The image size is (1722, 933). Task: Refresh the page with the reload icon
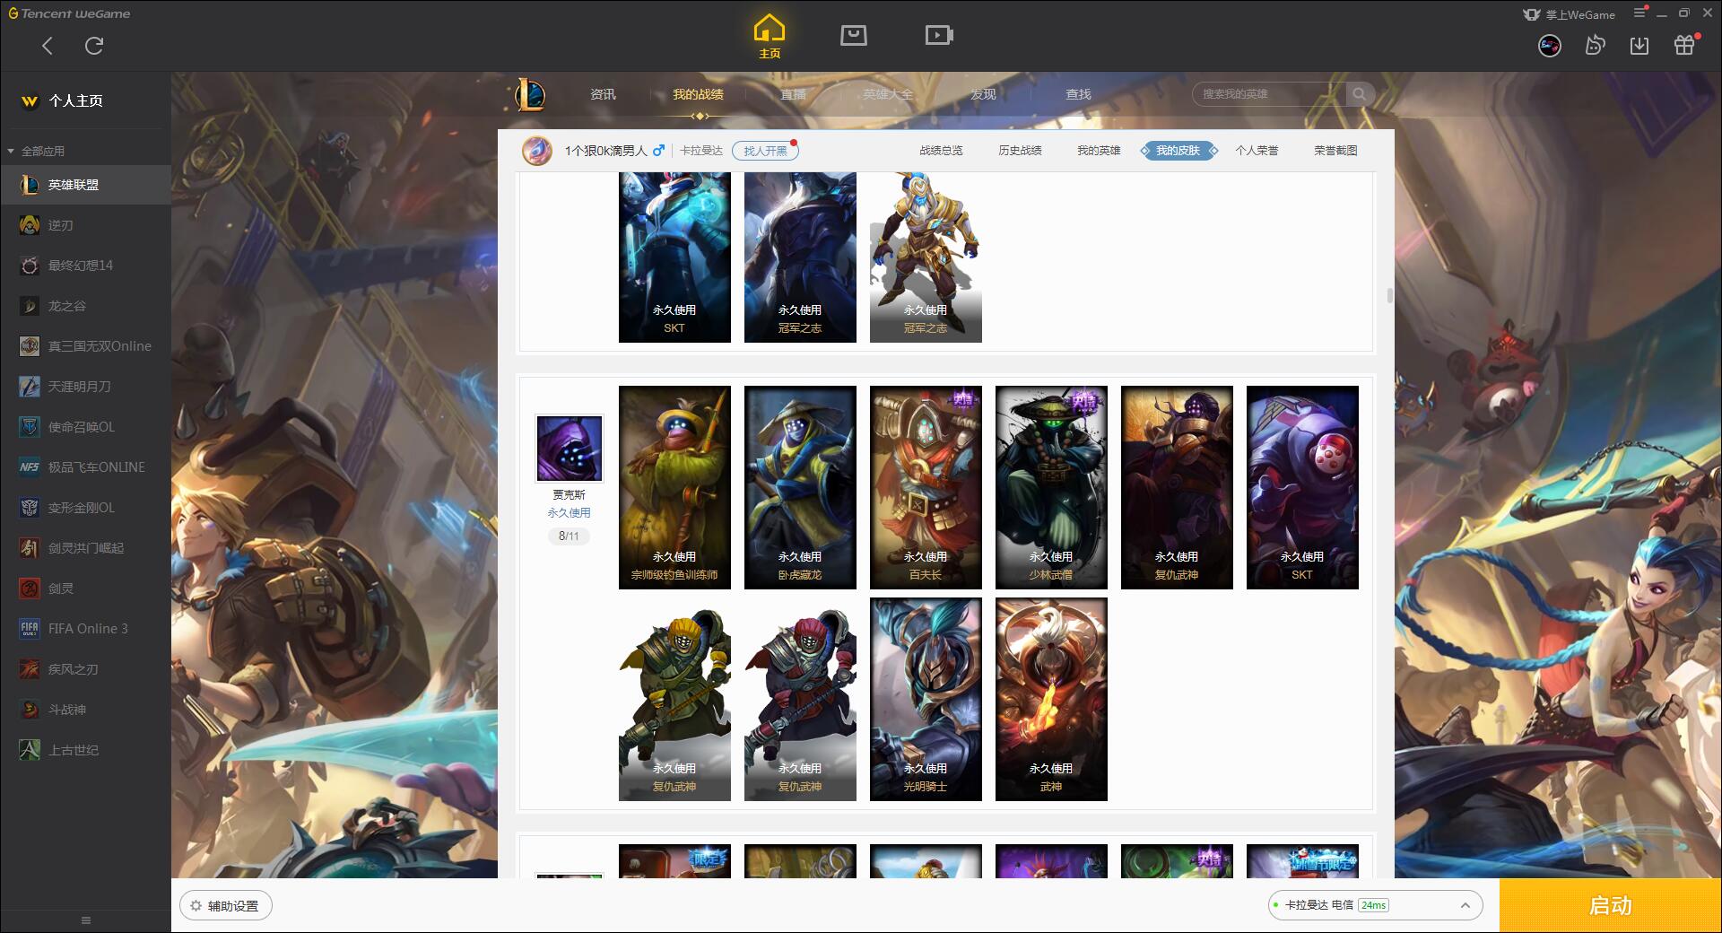click(93, 46)
